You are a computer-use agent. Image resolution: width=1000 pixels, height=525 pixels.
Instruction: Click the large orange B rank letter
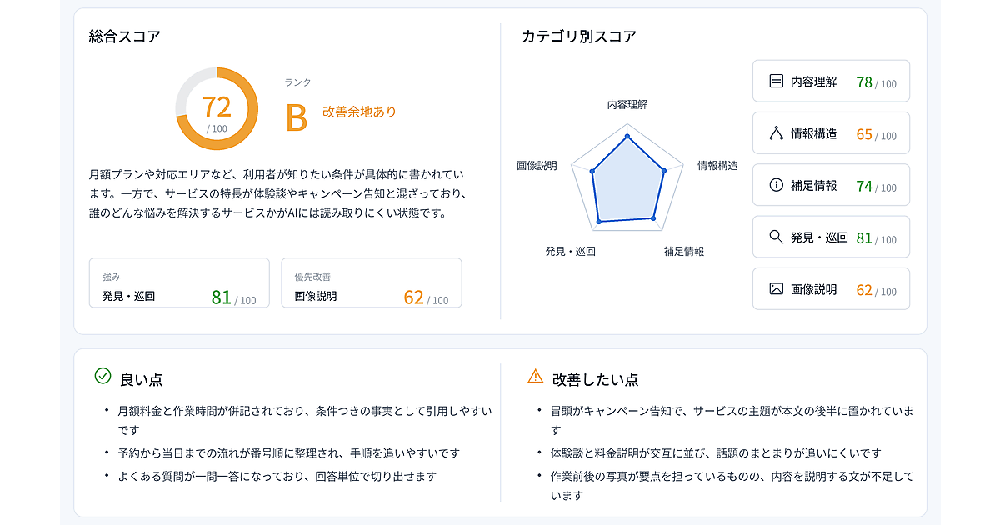point(297,118)
